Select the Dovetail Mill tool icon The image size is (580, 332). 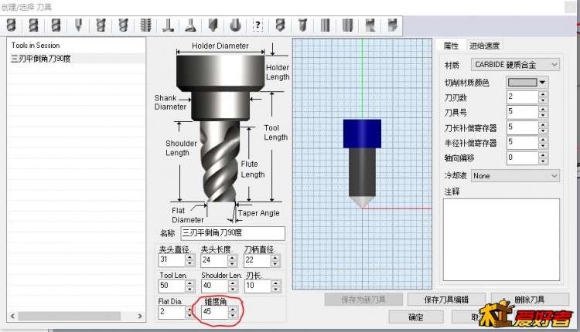pos(191,25)
